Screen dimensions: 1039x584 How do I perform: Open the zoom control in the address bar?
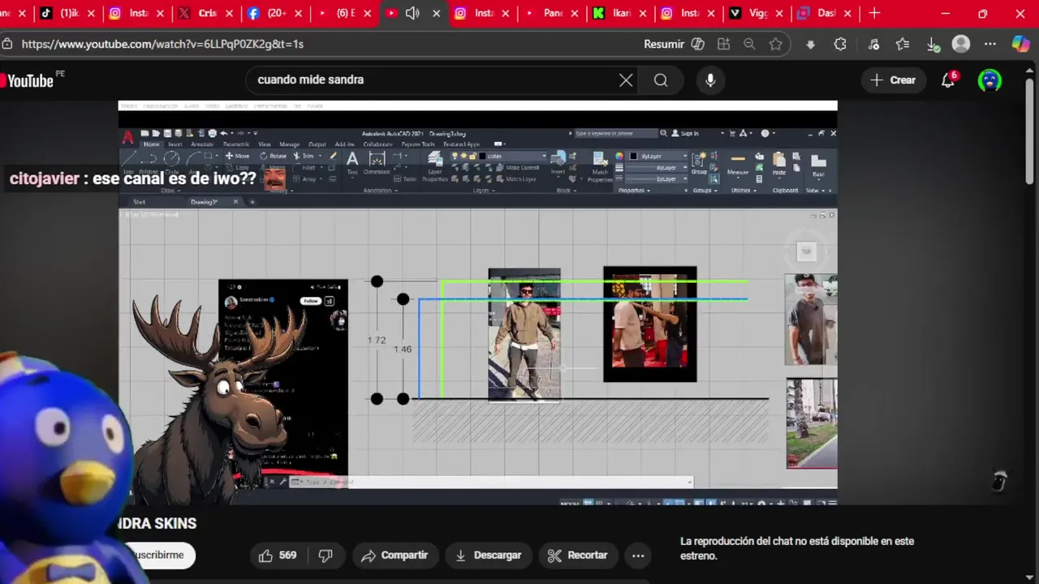coord(749,44)
